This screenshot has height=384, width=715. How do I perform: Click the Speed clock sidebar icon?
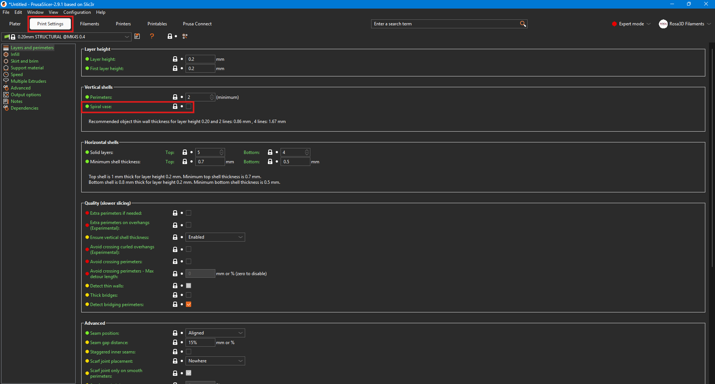[x=6, y=75]
